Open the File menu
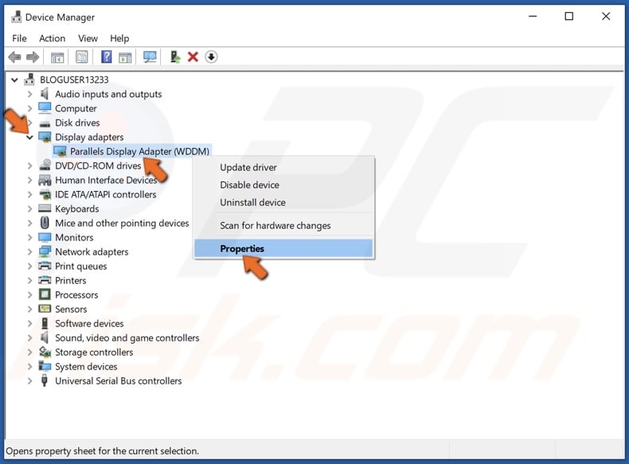629x464 pixels. [x=19, y=38]
